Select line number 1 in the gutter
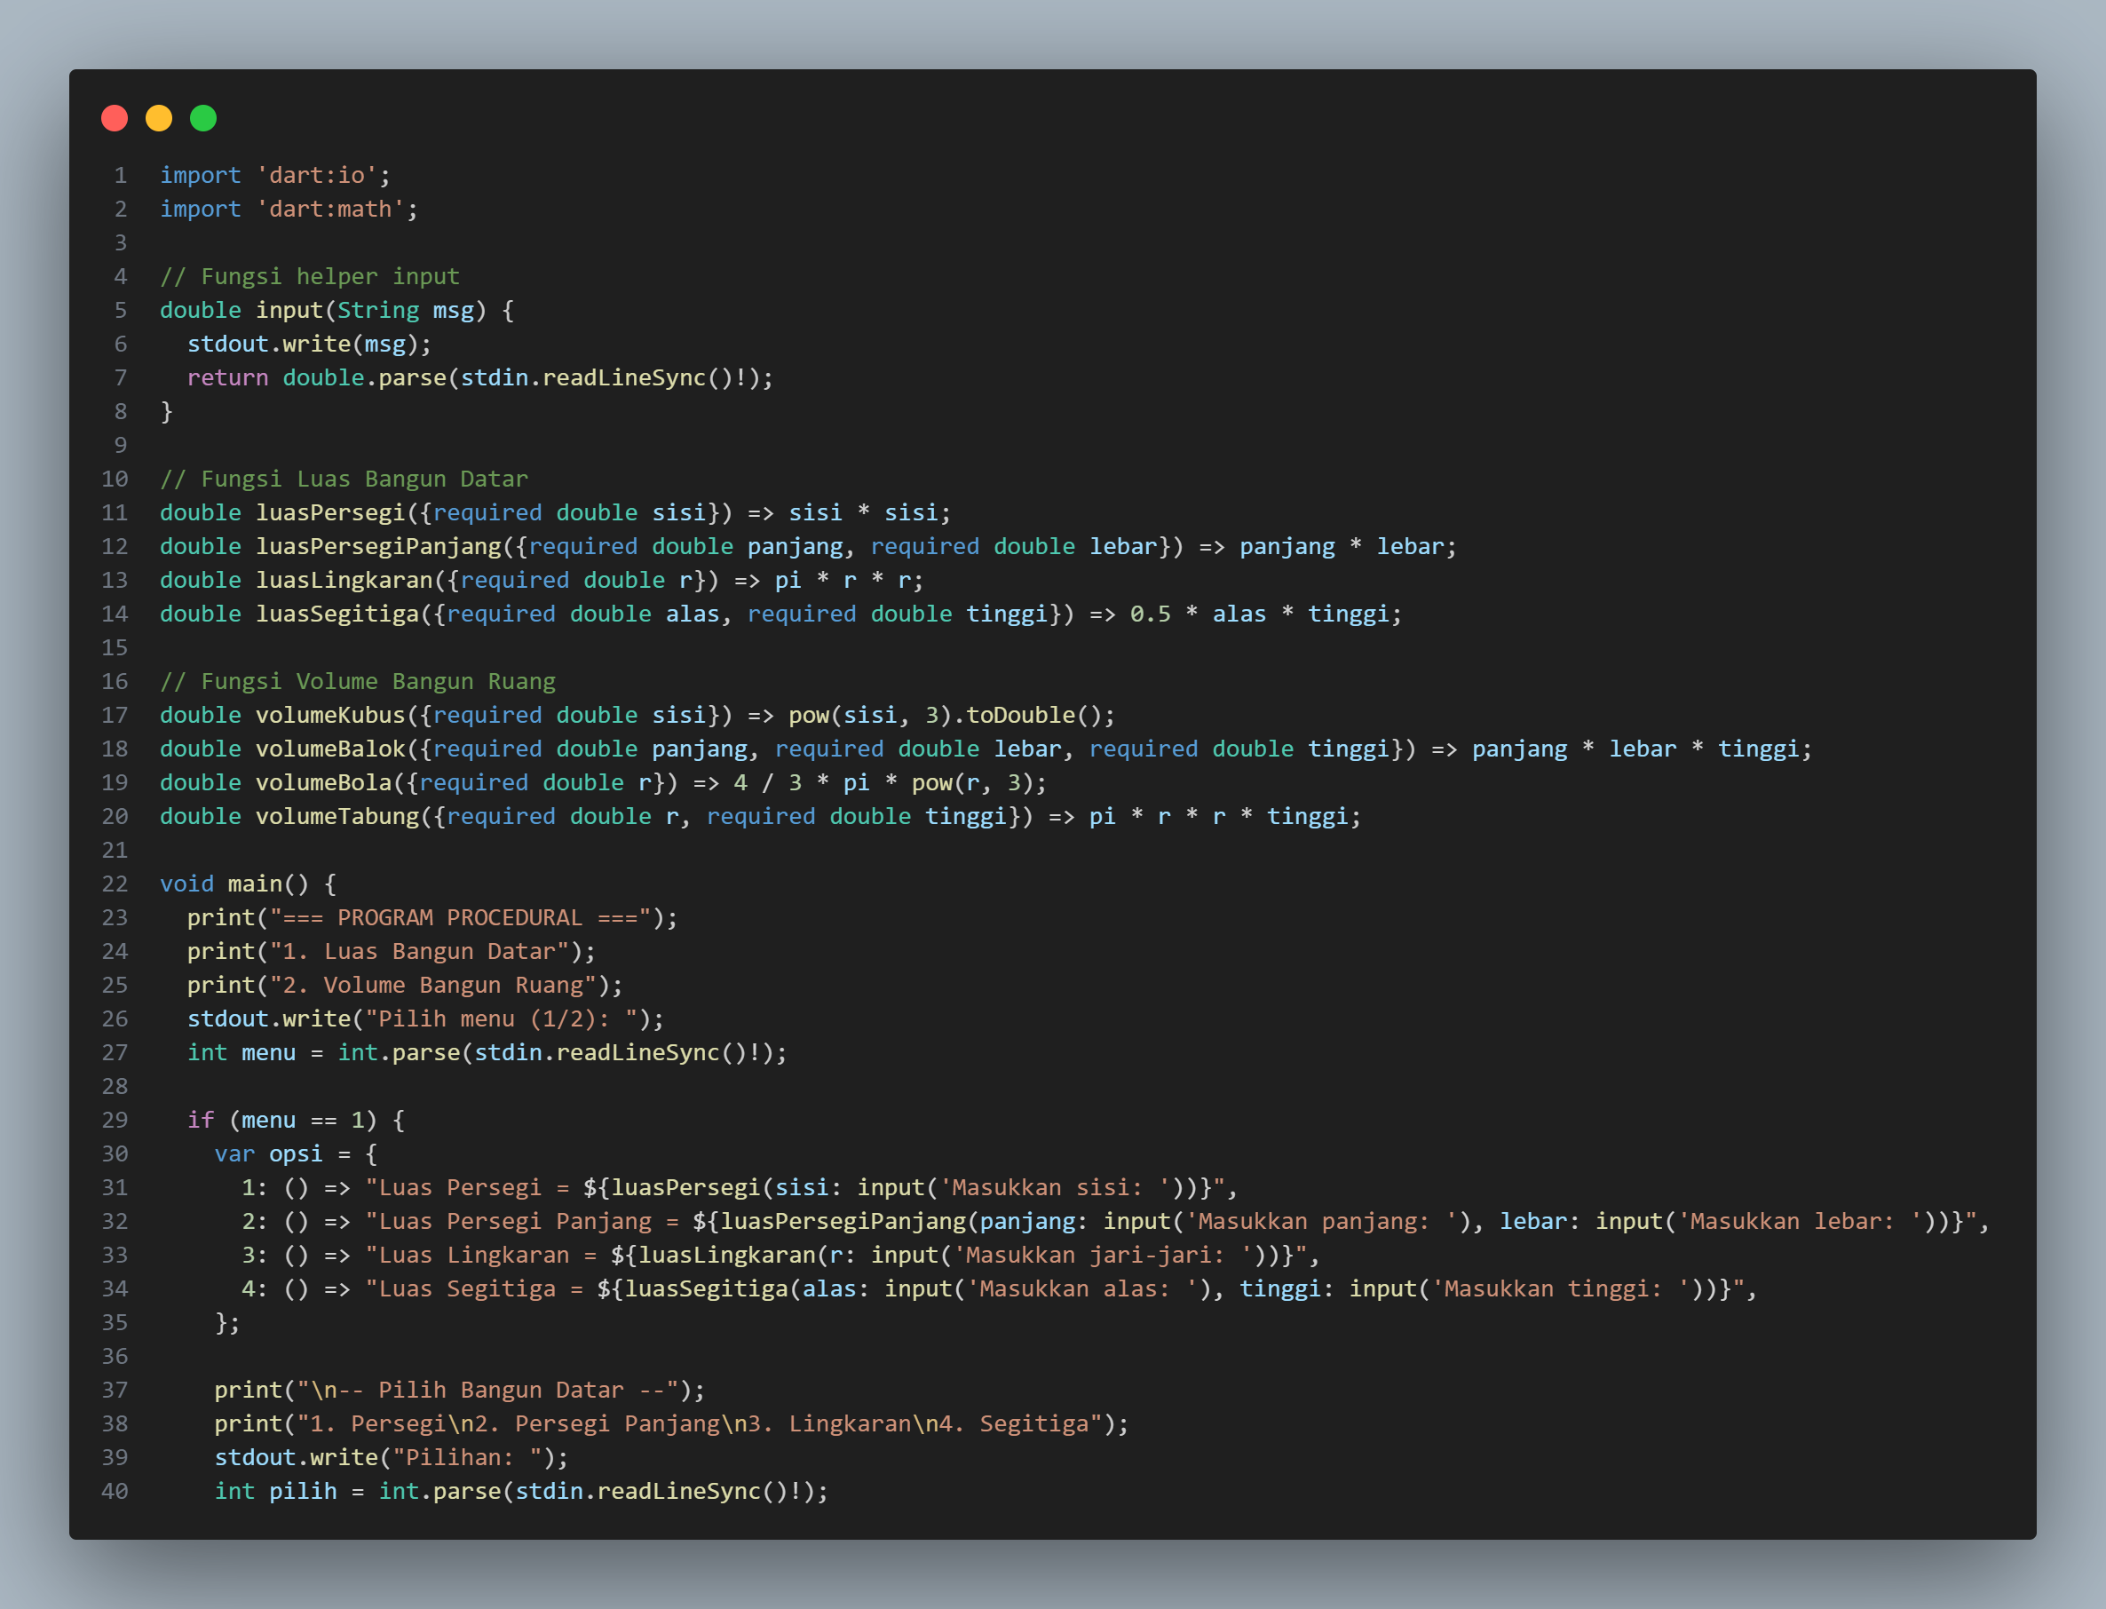 (x=121, y=174)
